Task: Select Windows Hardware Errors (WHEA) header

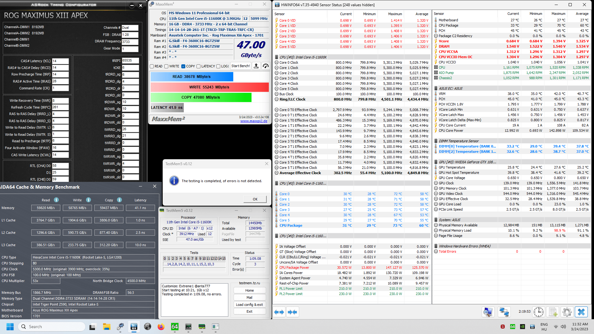Action: point(511,246)
